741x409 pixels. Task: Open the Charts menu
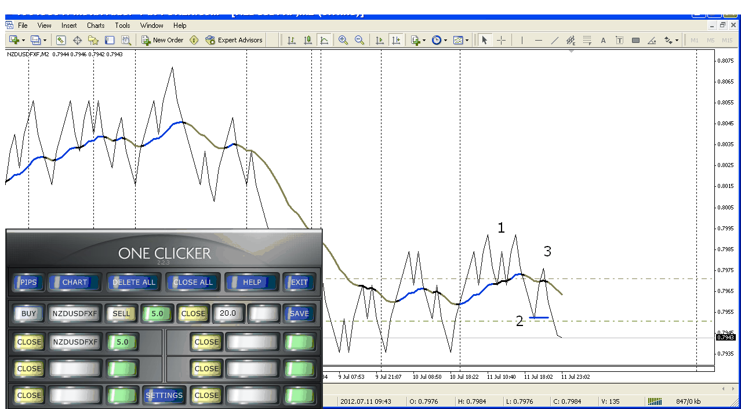[x=96, y=26]
